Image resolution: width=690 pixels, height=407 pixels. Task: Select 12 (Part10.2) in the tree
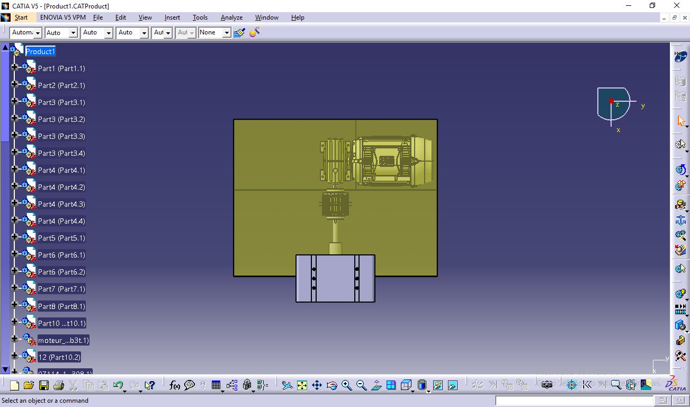(59, 357)
